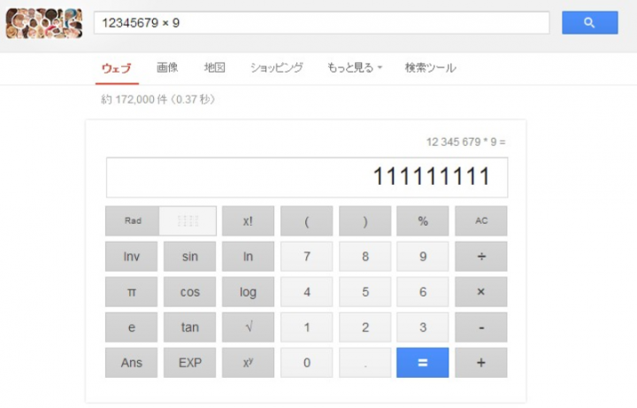Clear the calculator with AC

pos(481,221)
